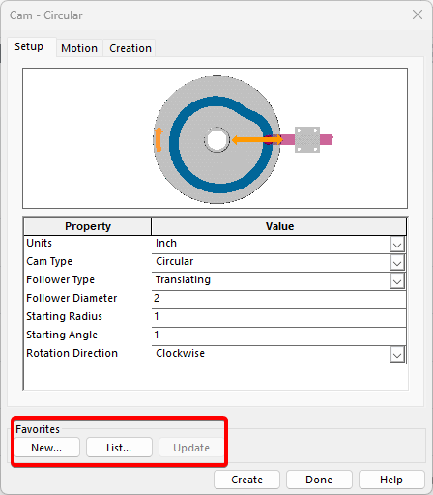Open the Creation tab
The height and width of the screenshot is (495, 433).
pos(130,48)
